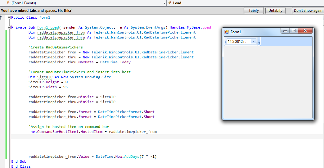324x168 pixels.
Task: Click the End Sub line
Action: coord(19,161)
